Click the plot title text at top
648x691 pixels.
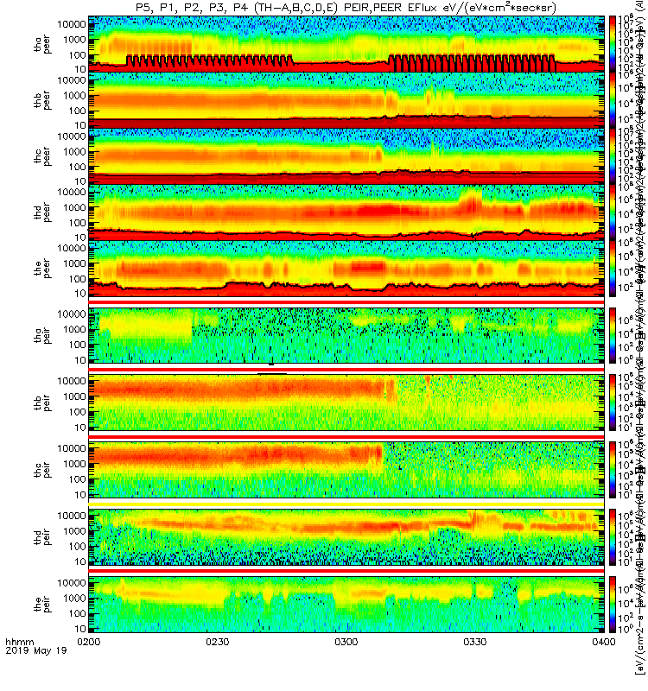346,8
